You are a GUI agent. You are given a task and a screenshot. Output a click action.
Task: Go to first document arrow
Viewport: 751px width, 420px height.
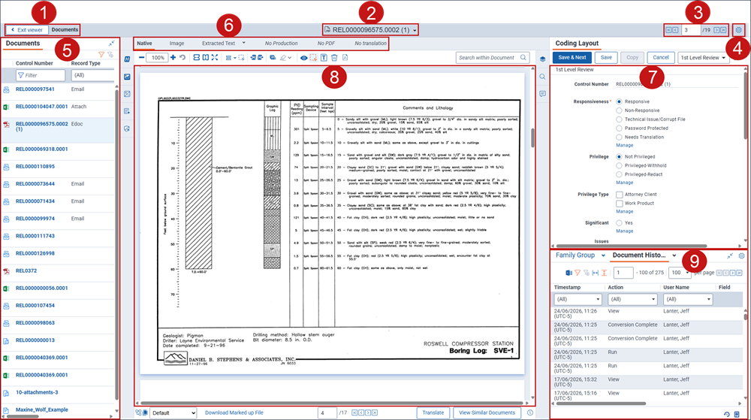[668, 30]
